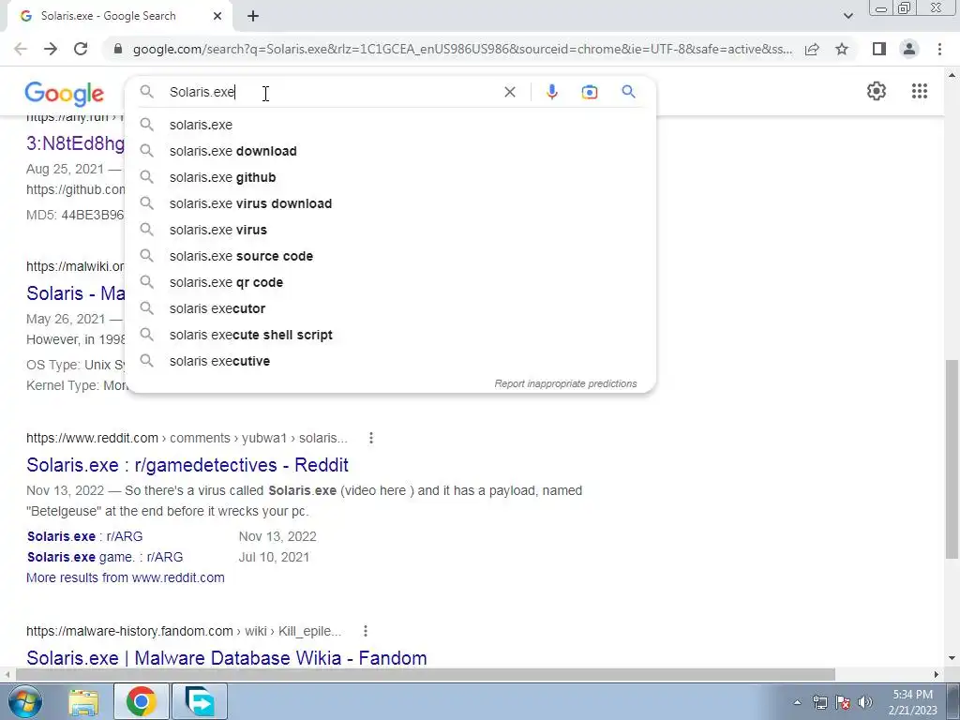
Task: Submit search with blue magnifier
Action: tap(628, 92)
